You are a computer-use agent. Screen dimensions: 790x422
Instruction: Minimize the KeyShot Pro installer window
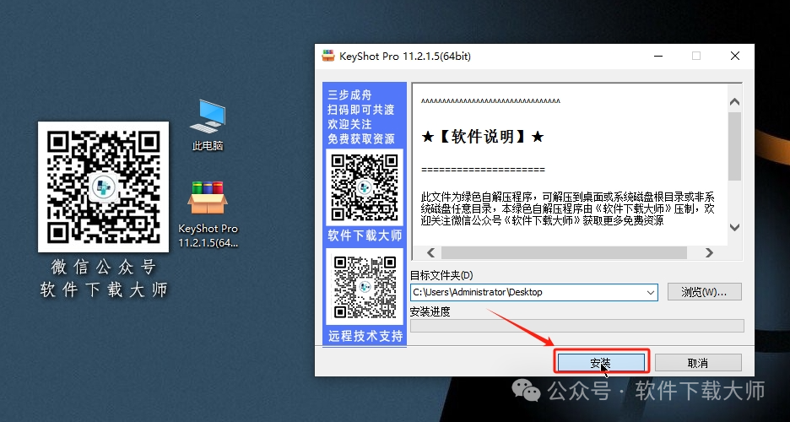pyautogui.click(x=659, y=56)
